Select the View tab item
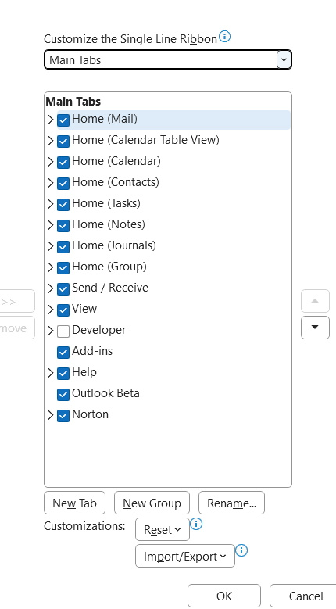This screenshot has width=336, height=609. pyautogui.click(x=84, y=309)
